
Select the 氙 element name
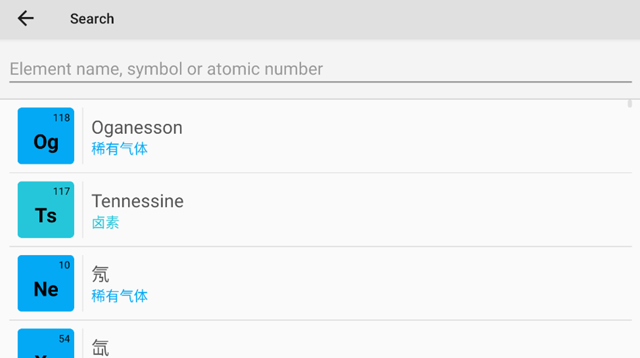click(x=100, y=347)
